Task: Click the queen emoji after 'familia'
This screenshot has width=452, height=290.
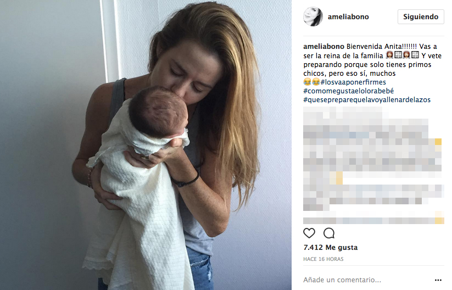Action: (390, 55)
